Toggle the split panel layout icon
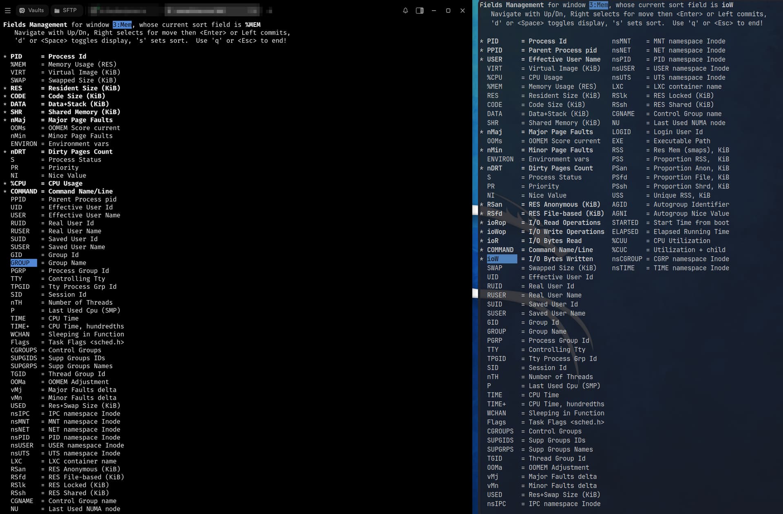Viewport: 783px width, 514px height. pyautogui.click(x=420, y=11)
